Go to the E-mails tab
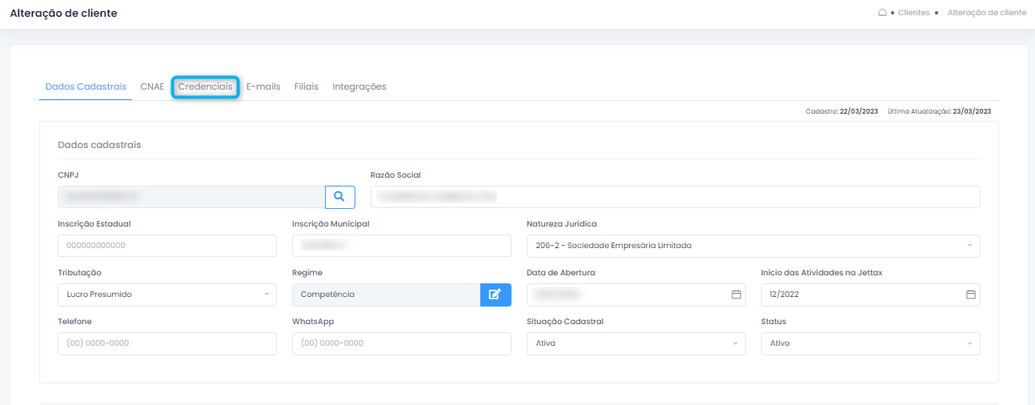1035x405 pixels. [x=263, y=86]
